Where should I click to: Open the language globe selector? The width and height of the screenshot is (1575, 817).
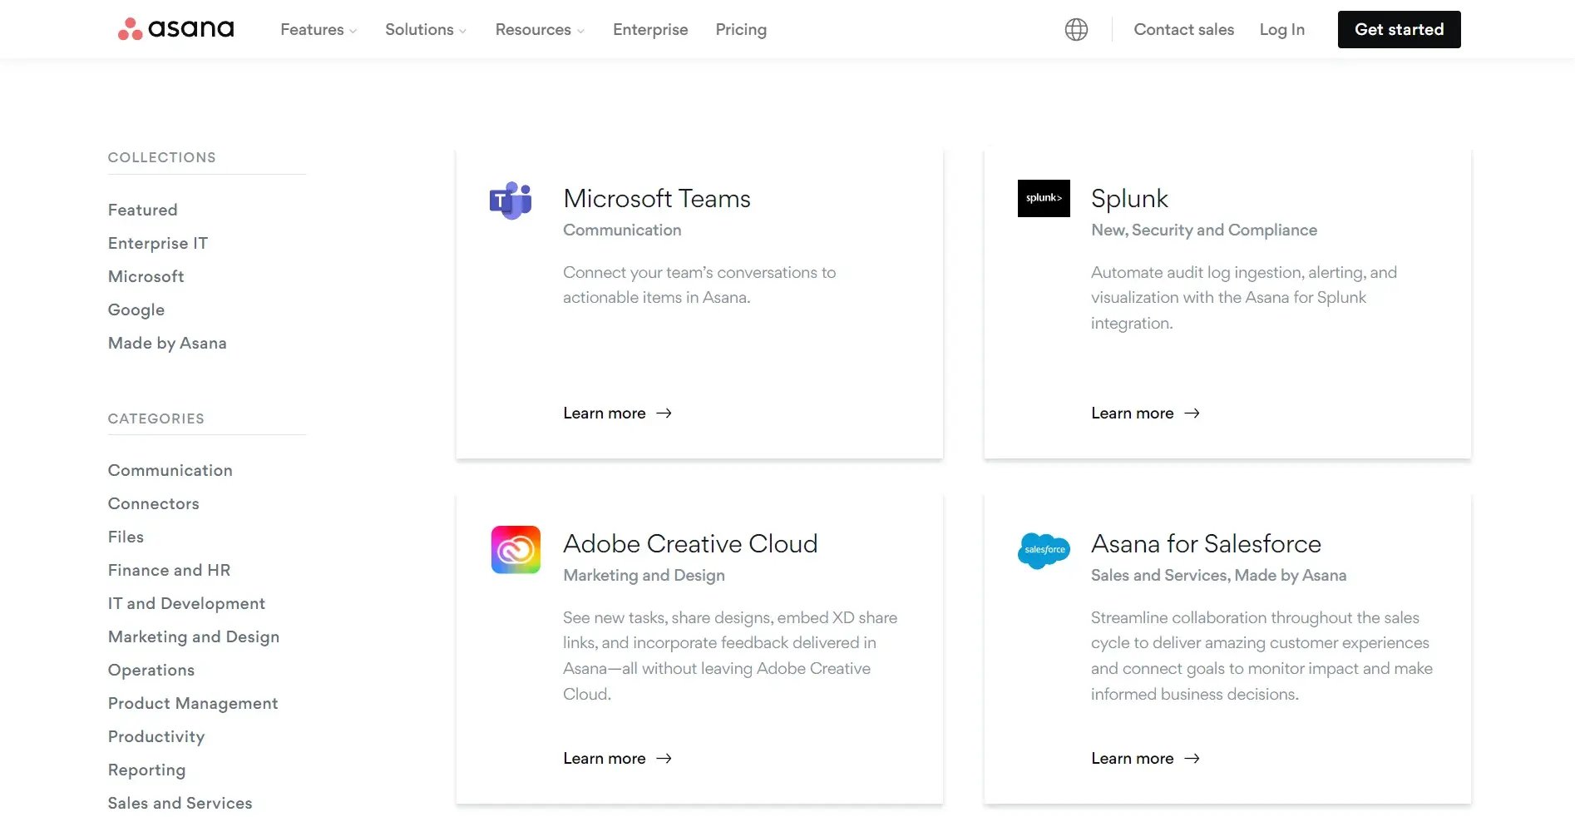[x=1076, y=30]
